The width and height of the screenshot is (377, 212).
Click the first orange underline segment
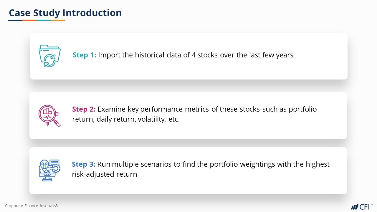click(29, 21)
